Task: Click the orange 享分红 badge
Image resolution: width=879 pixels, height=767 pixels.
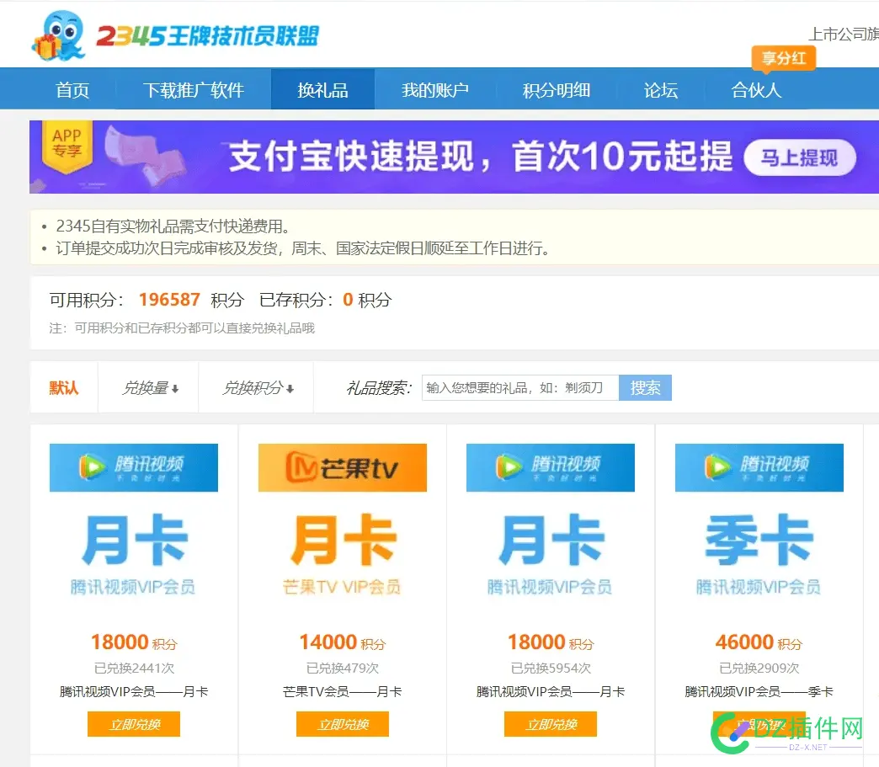Action: tap(783, 59)
